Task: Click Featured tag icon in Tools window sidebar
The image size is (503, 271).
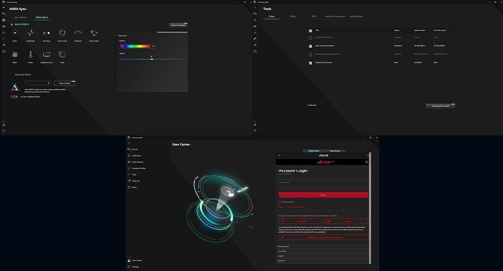Action: point(255,45)
